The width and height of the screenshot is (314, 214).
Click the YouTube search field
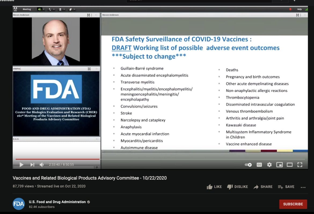(199, 1)
